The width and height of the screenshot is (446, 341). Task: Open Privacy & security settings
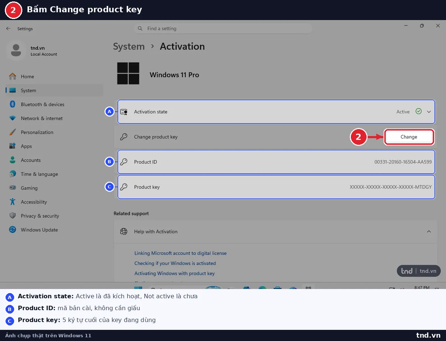pyautogui.click(x=54, y=216)
